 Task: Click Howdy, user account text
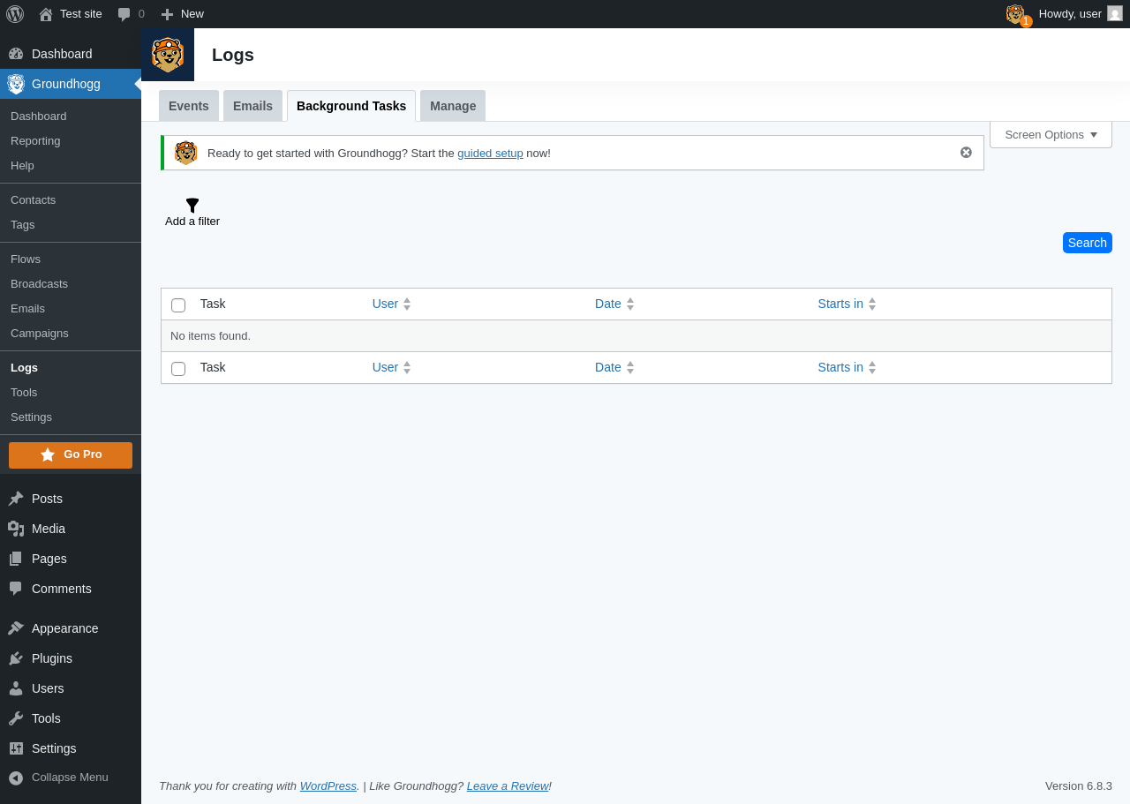click(1070, 13)
